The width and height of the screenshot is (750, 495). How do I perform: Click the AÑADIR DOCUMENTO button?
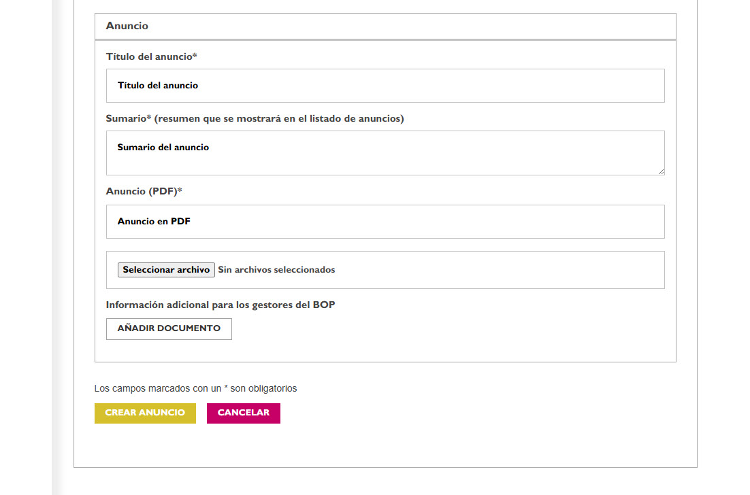(x=169, y=328)
